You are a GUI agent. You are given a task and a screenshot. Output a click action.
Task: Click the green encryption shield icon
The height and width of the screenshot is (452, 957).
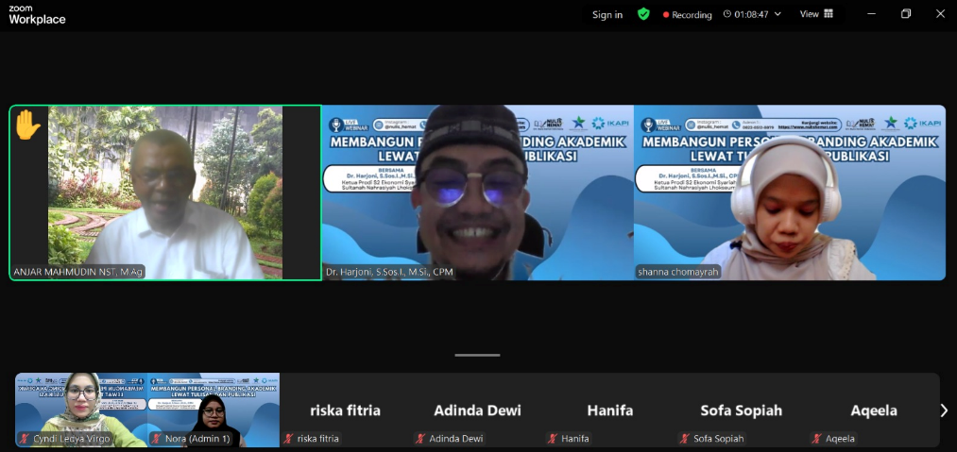(x=643, y=14)
